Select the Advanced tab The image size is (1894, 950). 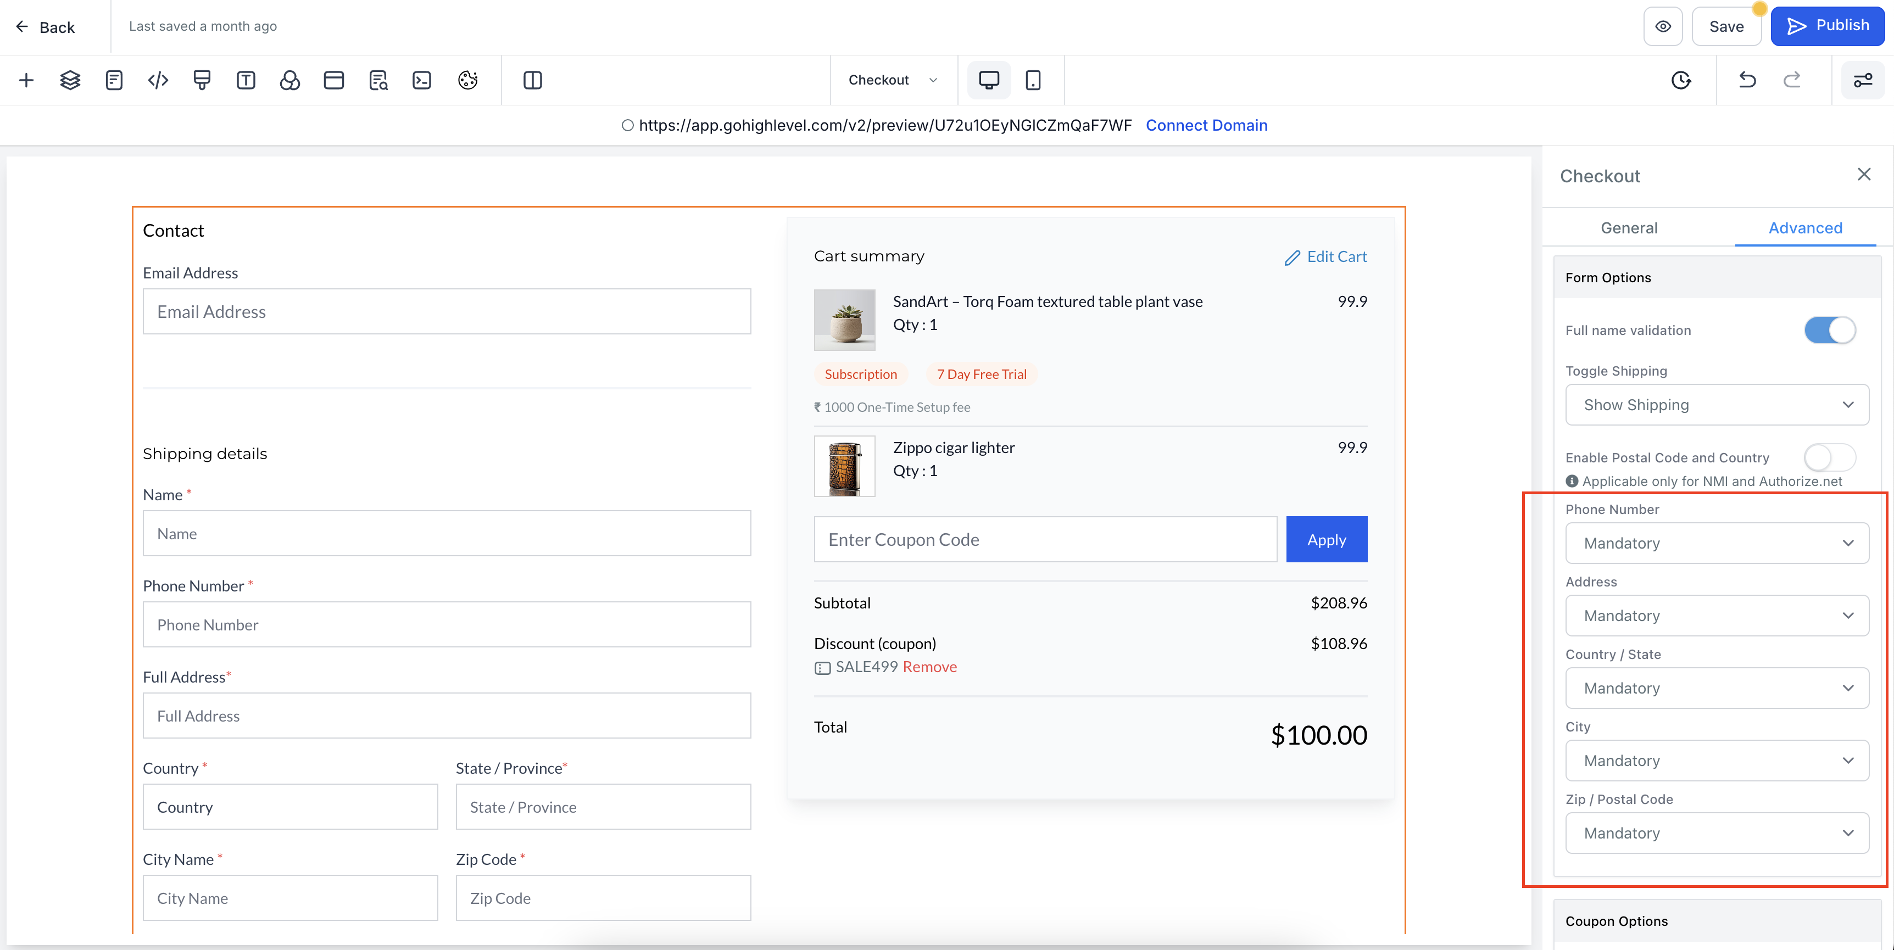[x=1805, y=228]
